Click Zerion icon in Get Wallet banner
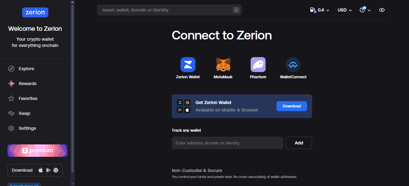This screenshot has width=409, height=186. click(180, 102)
